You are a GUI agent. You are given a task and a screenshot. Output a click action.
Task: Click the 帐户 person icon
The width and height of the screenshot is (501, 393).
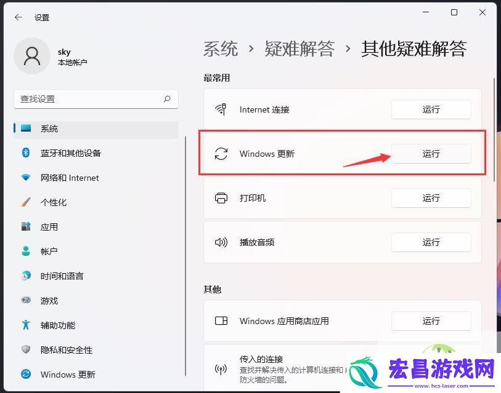[x=26, y=251]
